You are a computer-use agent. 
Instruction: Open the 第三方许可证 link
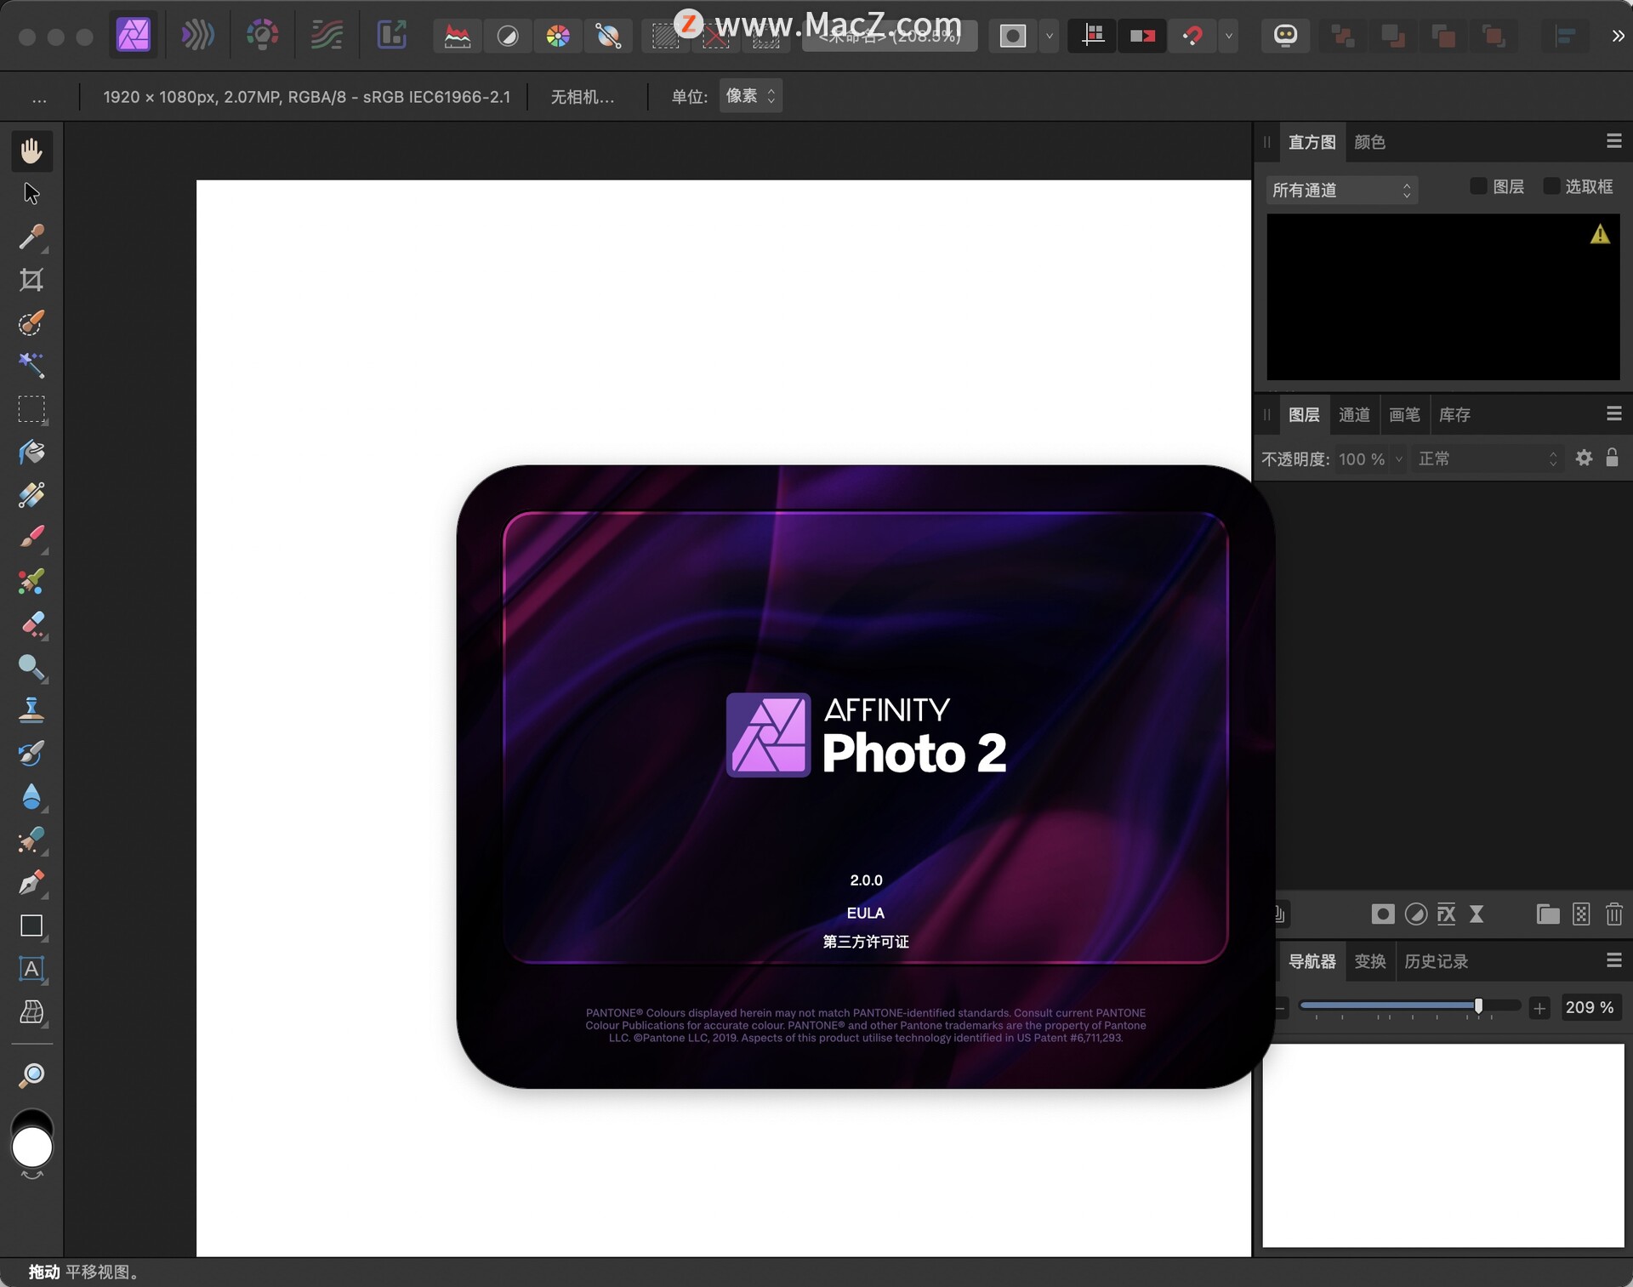pyautogui.click(x=865, y=942)
